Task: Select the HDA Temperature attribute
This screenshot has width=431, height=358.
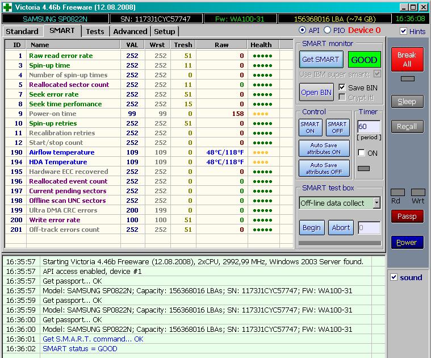Action: (x=149, y=162)
